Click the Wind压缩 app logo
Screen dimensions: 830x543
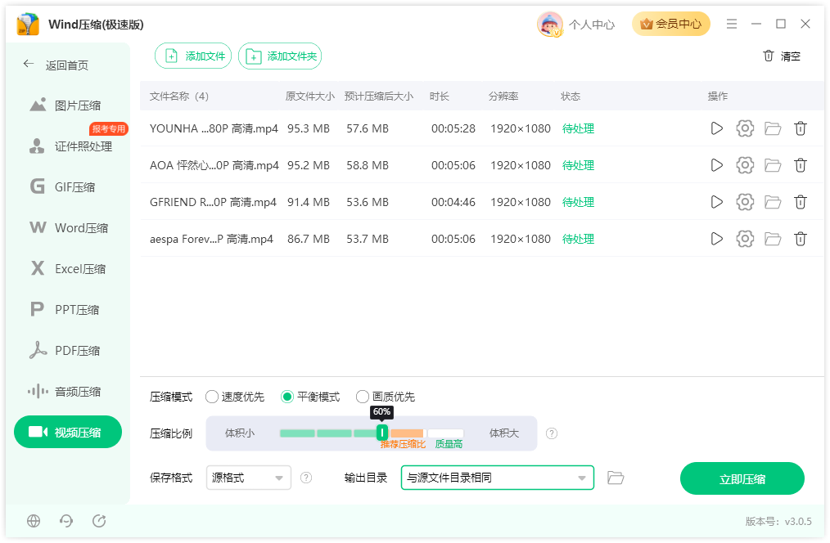(28, 25)
